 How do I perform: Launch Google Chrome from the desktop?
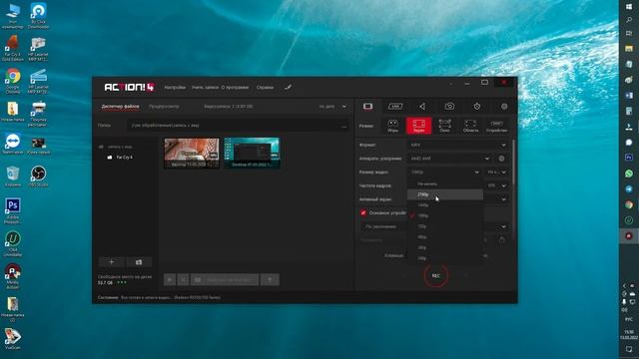point(13,82)
